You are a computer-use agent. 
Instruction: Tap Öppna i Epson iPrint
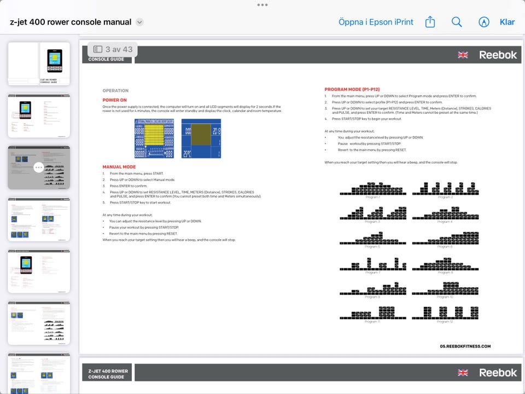click(376, 22)
